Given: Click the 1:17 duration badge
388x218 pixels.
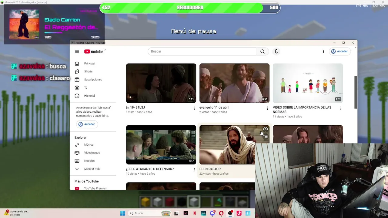Looking at the screenshot, I should (191, 161).
